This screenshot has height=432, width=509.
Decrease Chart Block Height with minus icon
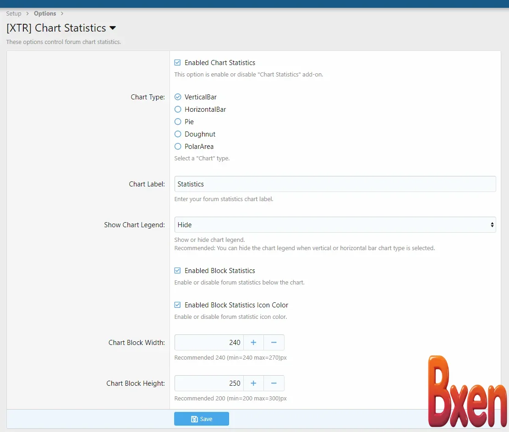(x=274, y=383)
